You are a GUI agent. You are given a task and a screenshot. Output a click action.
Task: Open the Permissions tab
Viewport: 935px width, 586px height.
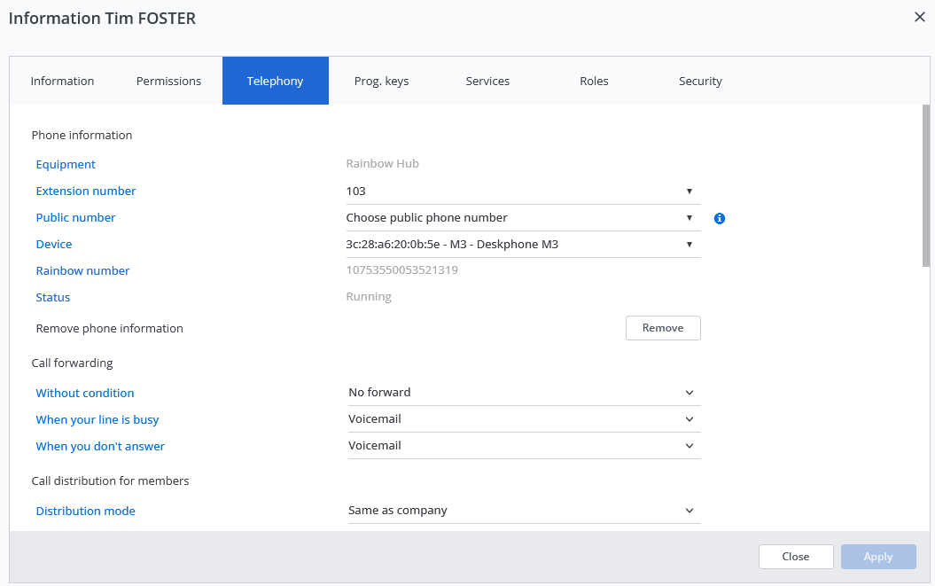coord(168,82)
